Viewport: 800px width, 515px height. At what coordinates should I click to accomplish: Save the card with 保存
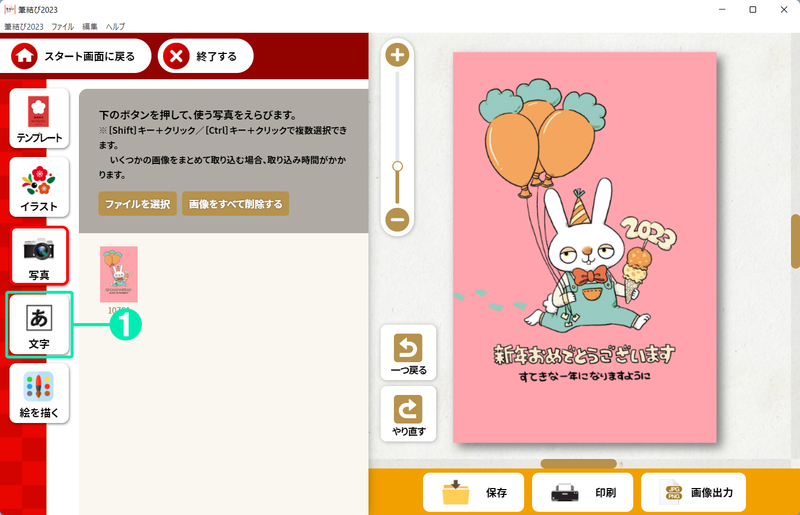coord(473,492)
